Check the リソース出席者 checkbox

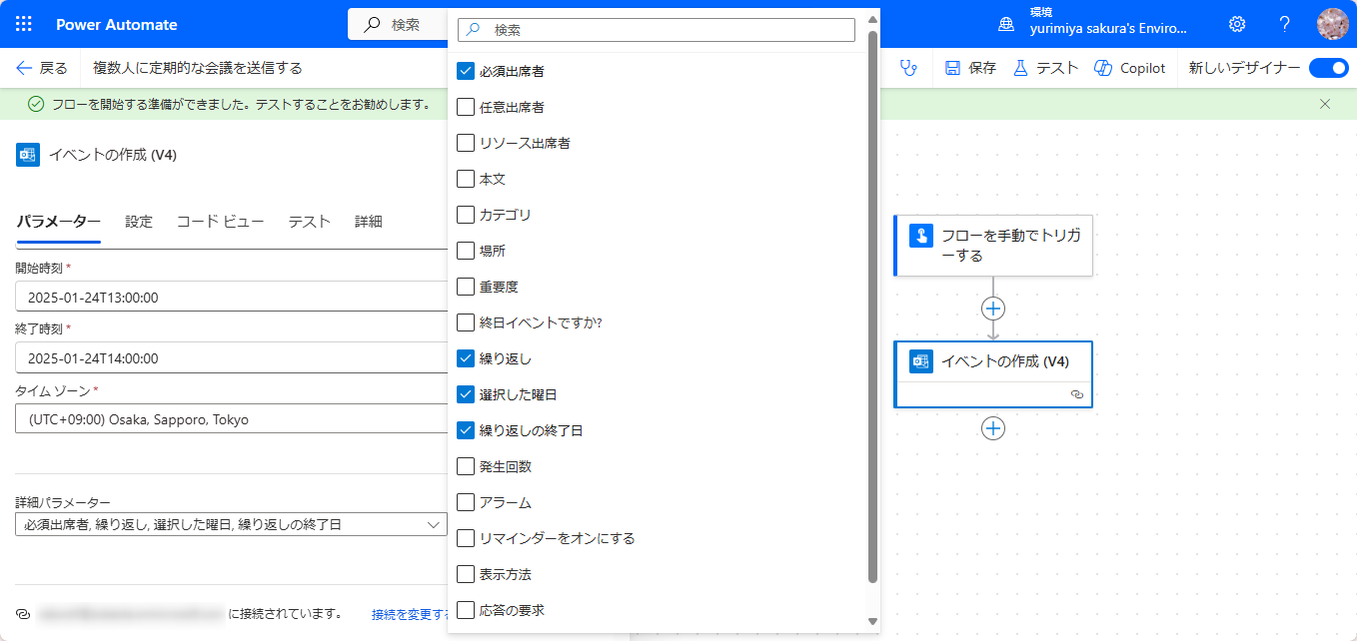466,143
